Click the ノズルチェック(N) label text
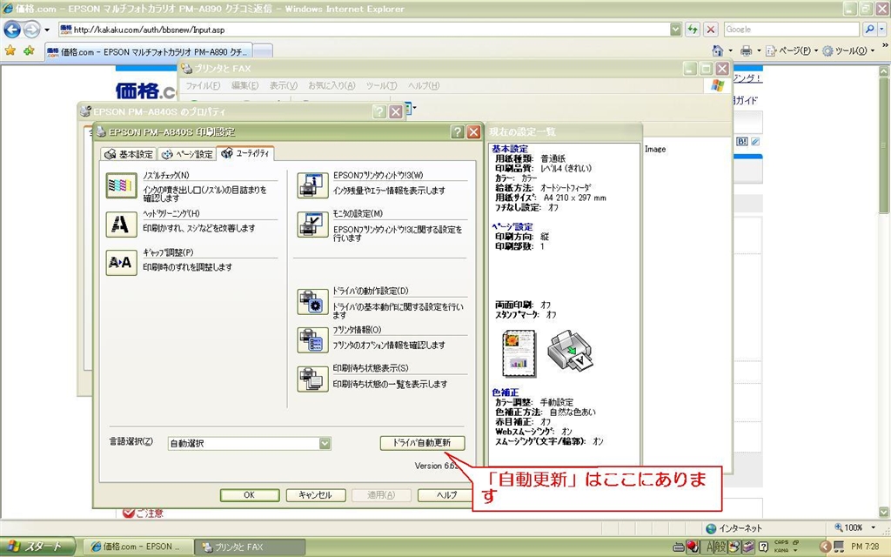The image size is (891, 557). point(166,176)
